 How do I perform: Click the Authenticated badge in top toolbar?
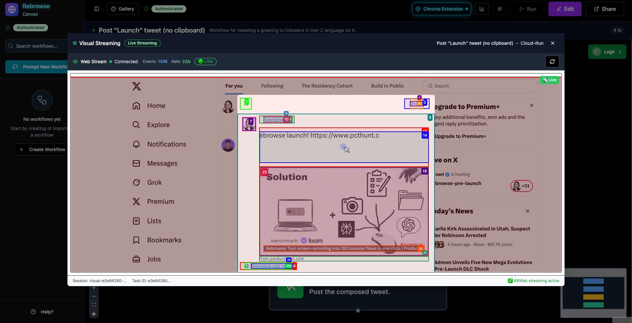[x=169, y=9]
